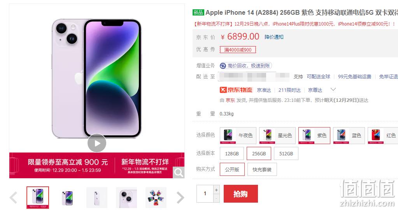Open the blurred delivery address dropdown
The height and width of the screenshot is (210, 398).
click(254, 77)
